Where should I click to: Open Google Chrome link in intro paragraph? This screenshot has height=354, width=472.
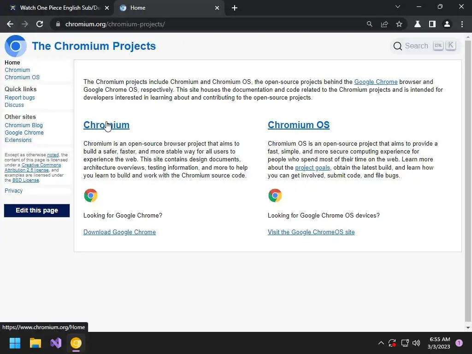click(x=376, y=82)
